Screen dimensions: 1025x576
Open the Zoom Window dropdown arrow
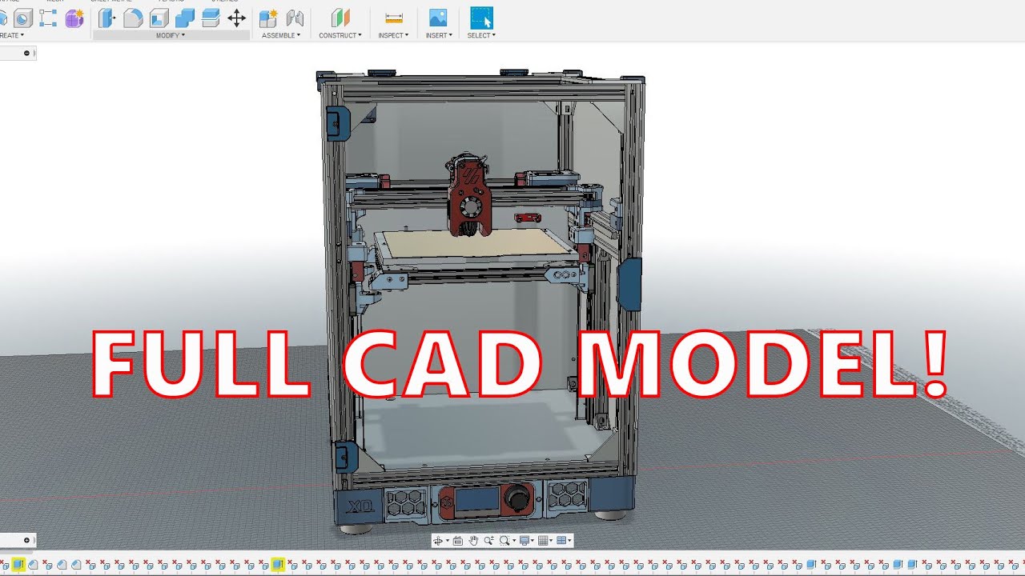point(513,542)
